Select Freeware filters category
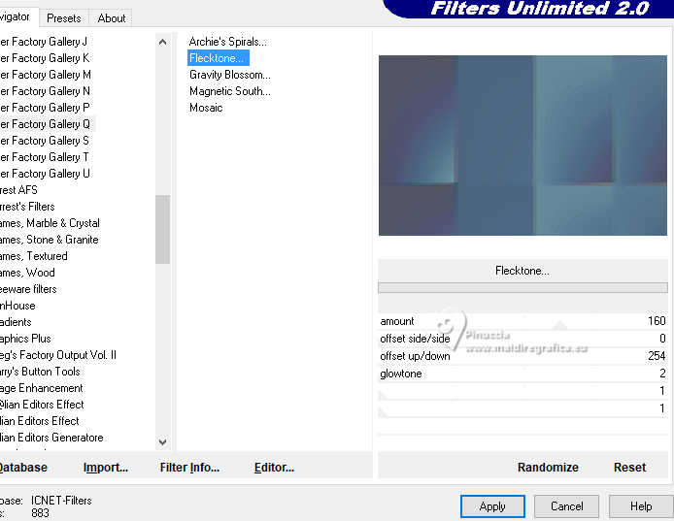 click(x=28, y=289)
